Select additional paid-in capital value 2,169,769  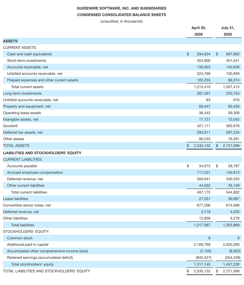point(202,245)
